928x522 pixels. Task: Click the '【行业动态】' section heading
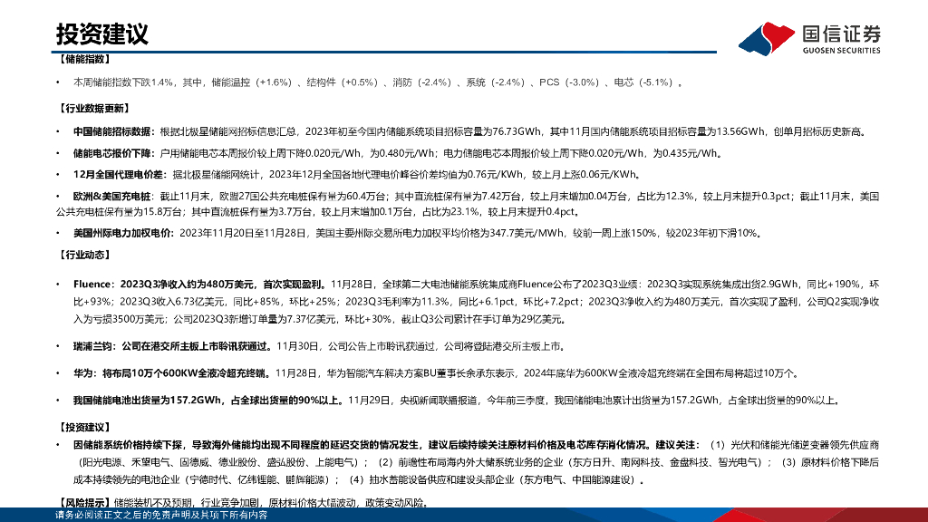point(83,255)
